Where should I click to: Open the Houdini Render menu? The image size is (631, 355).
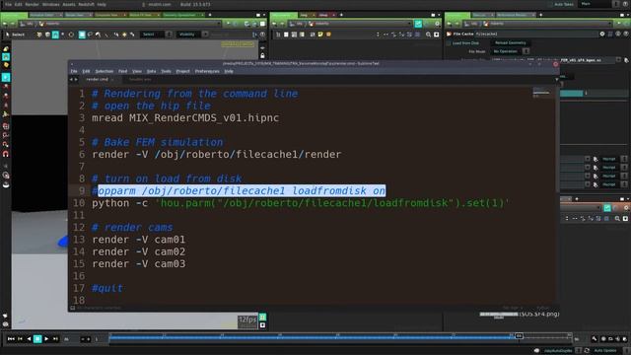coord(33,4)
